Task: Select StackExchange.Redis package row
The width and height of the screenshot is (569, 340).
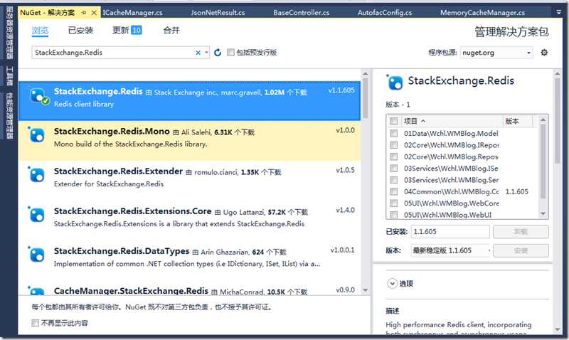Action: 189,101
